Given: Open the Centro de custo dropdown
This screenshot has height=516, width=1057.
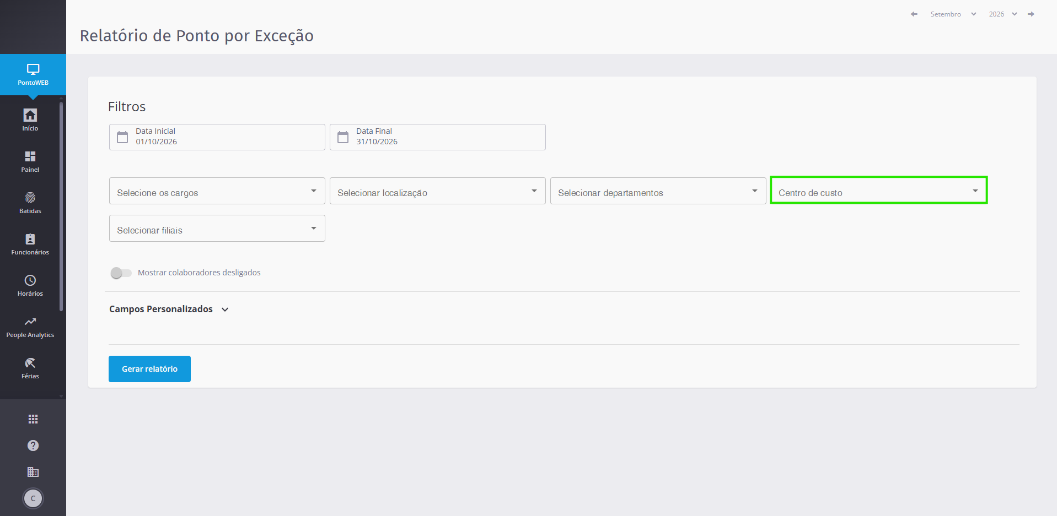Looking at the screenshot, I should click(x=879, y=191).
